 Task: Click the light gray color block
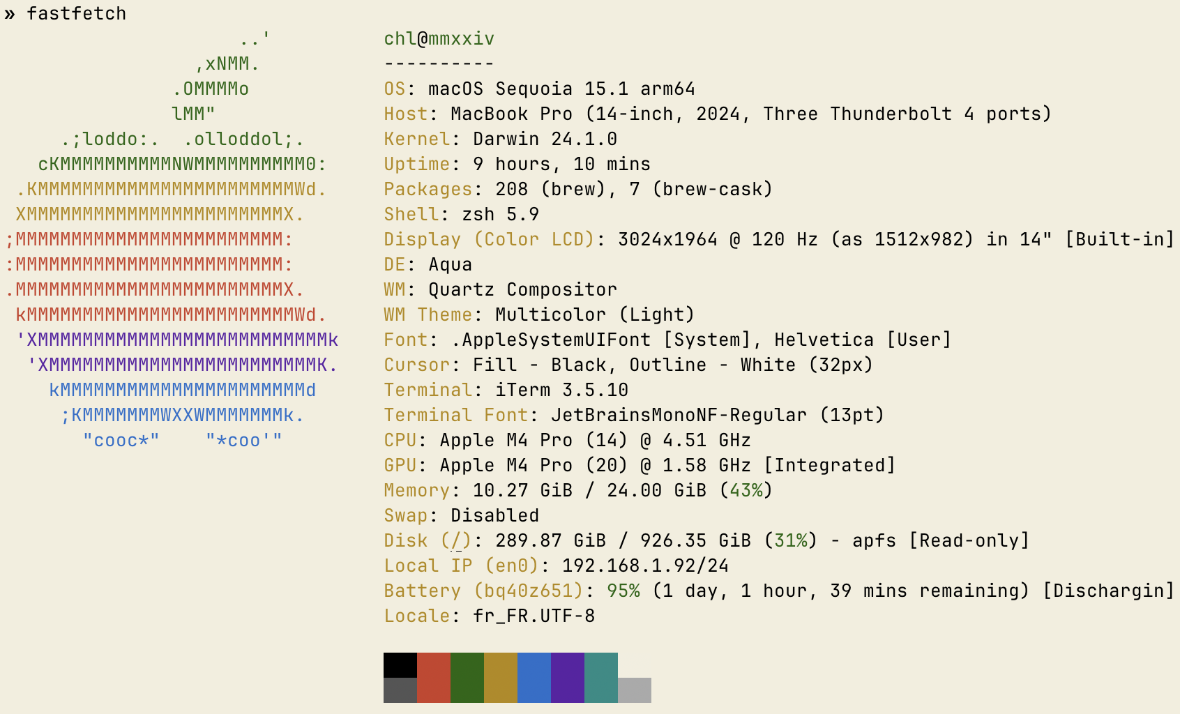click(x=634, y=690)
